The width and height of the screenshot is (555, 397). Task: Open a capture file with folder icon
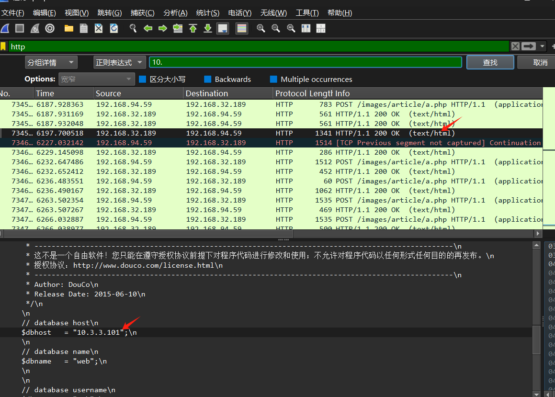(69, 29)
